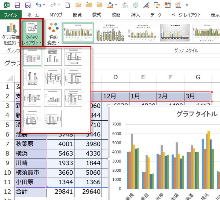Choose quick layout 5 with data table
This screenshot has width=220, height=200.
tap(53, 77)
